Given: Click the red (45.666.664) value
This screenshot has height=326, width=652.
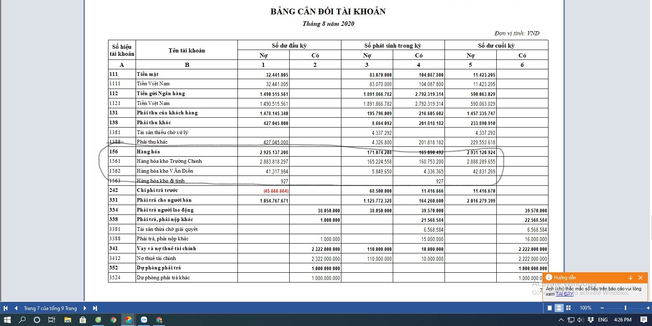Looking at the screenshot, I should tap(276, 191).
